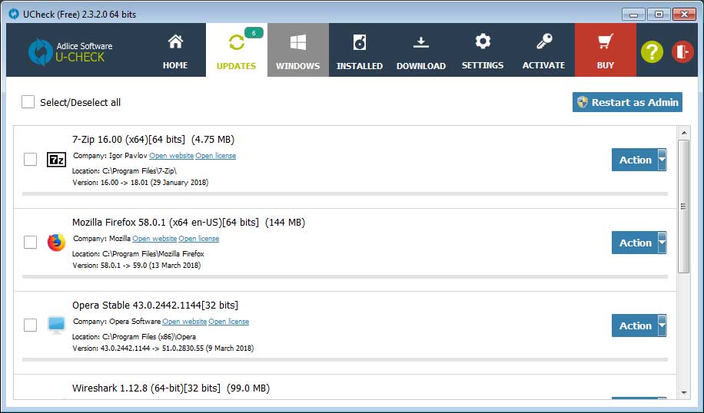The width and height of the screenshot is (704, 413).
Task: Click Opera Stable update progress bar
Action: [x=345, y=359]
